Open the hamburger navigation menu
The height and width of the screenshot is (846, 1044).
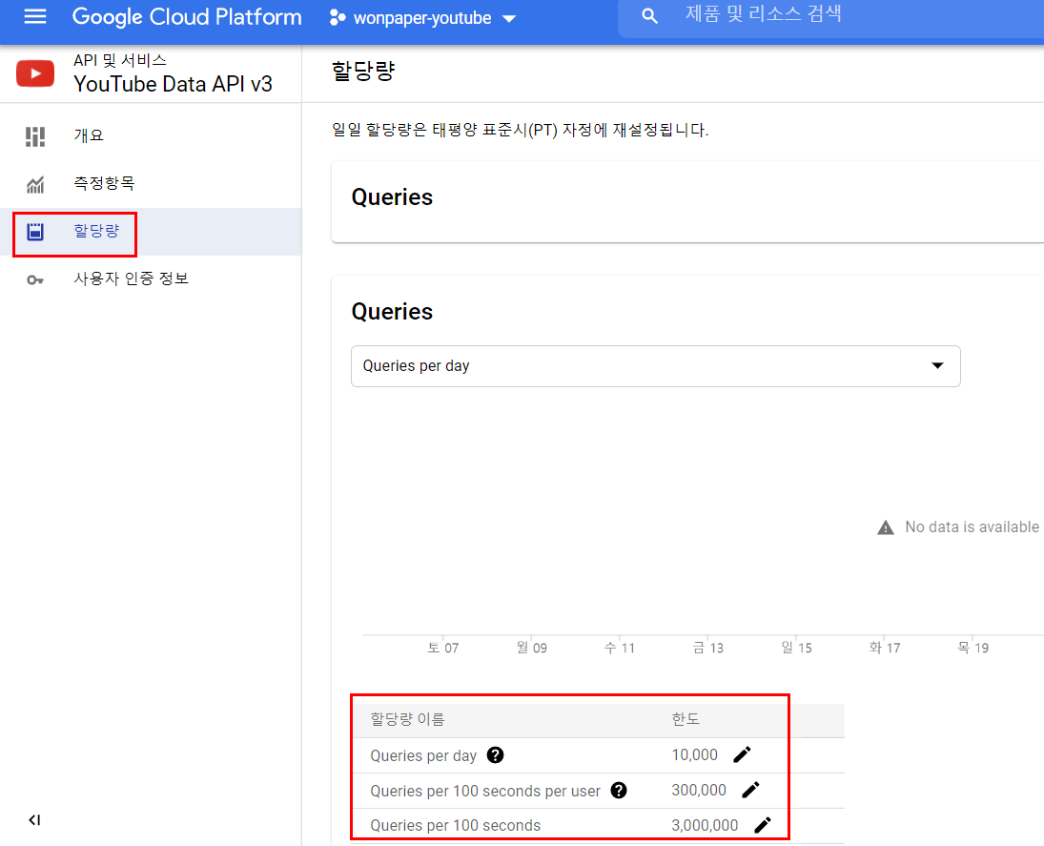[35, 16]
